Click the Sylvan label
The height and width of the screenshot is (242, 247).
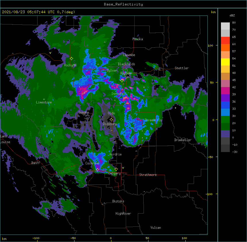112,70
